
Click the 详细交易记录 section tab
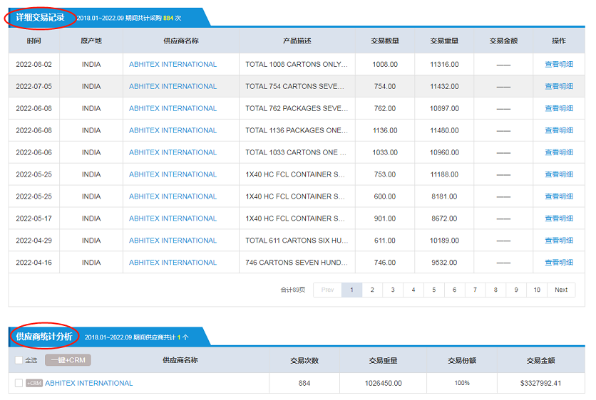41,17
